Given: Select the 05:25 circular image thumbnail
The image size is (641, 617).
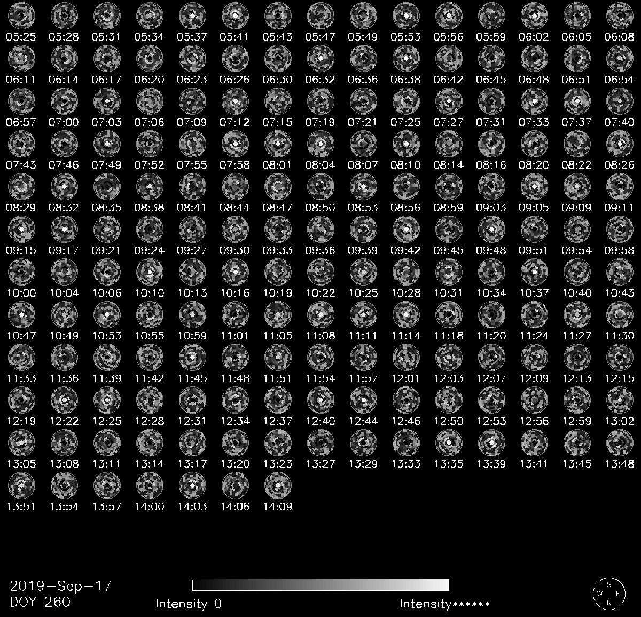Looking at the screenshot, I should pyautogui.click(x=21, y=16).
